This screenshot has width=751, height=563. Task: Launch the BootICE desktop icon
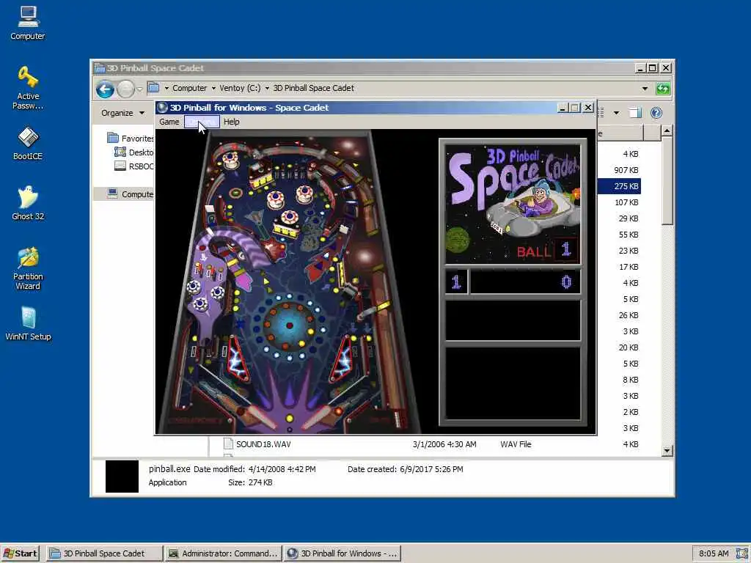point(28,143)
